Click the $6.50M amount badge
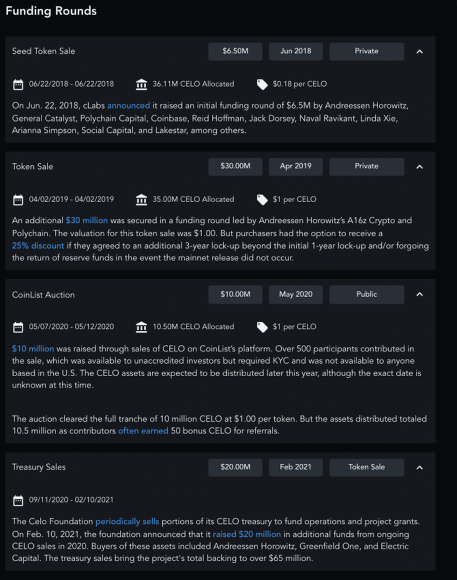Viewport: 457px width, 580px height. pyautogui.click(x=235, y=52)
